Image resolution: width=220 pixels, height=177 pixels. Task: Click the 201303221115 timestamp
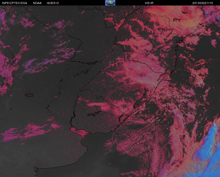click(203, 3)
